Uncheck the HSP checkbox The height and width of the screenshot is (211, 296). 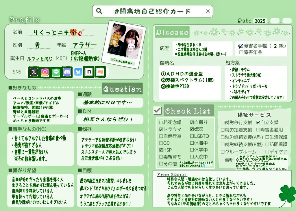pos(161,150)
